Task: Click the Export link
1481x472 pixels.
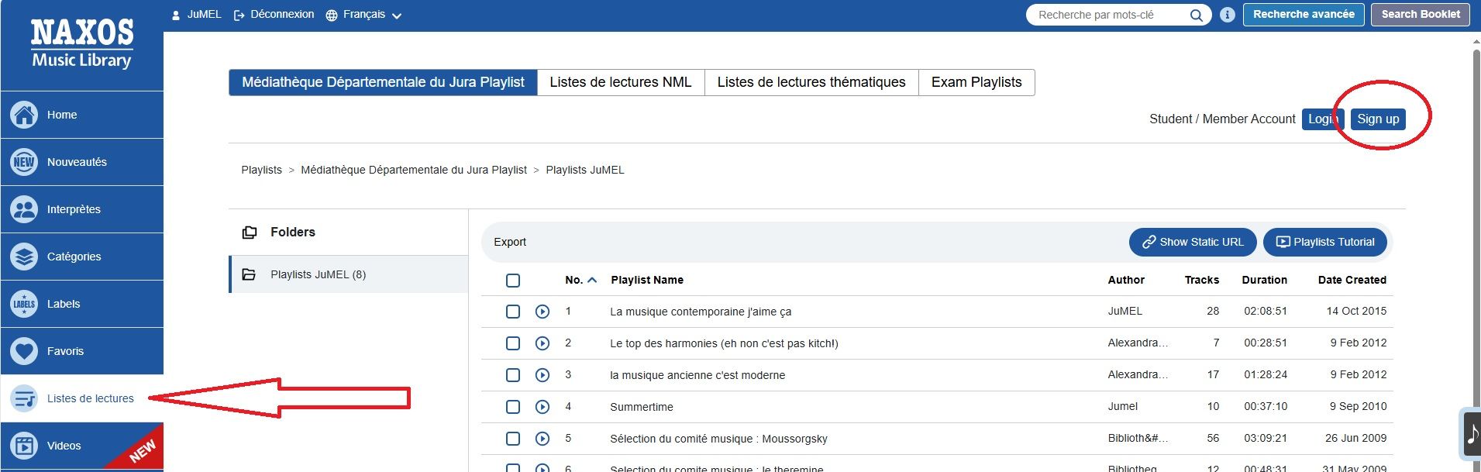Action: [510, 242]
